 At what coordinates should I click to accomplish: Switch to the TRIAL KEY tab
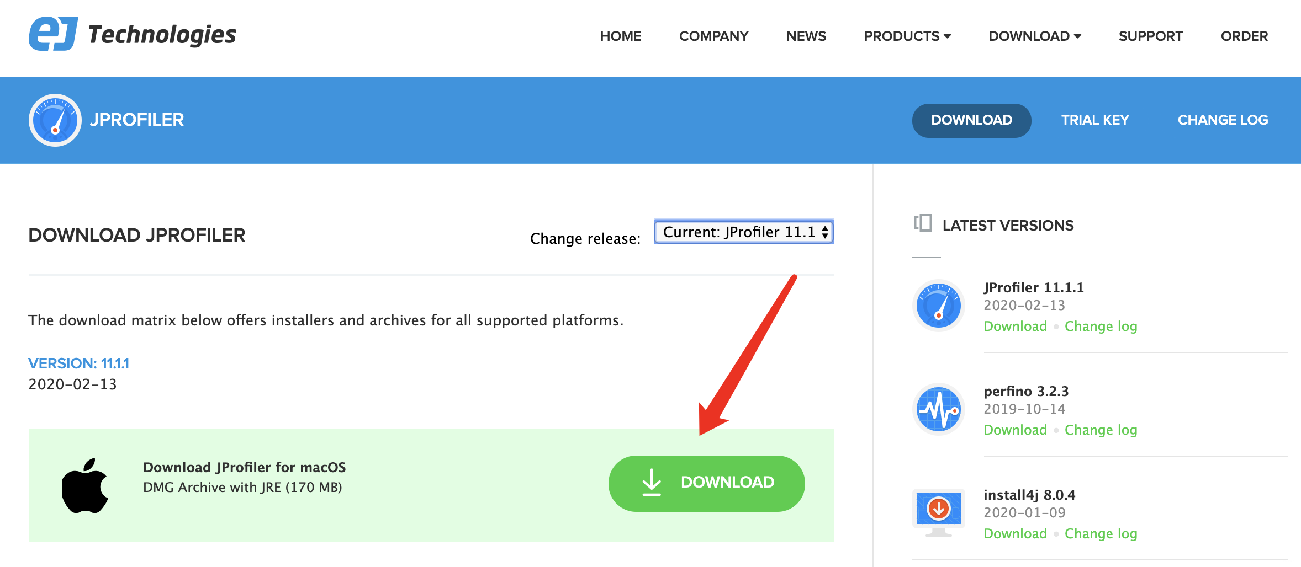click(1095, 120)
